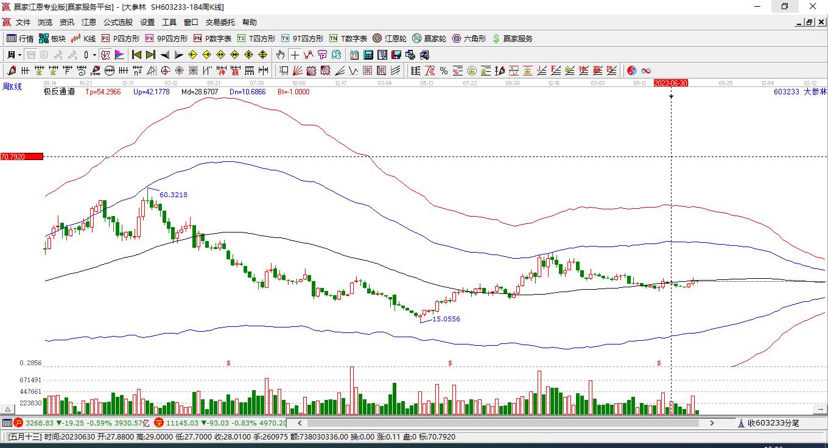
Task: Toggle the highlighted 权 adjustment button
Action: tap(105, 55)
